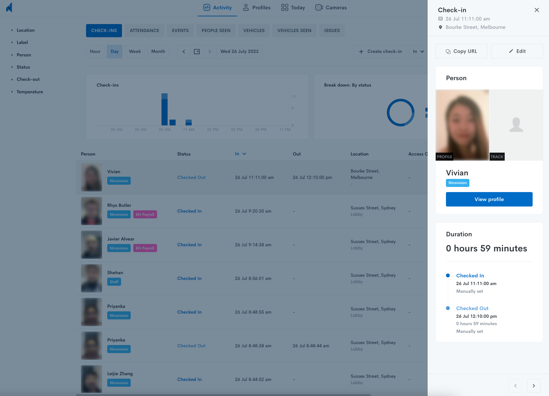This screenshot has width=549, height=396.
Task: Go to Profiles section
Action: 257,8
